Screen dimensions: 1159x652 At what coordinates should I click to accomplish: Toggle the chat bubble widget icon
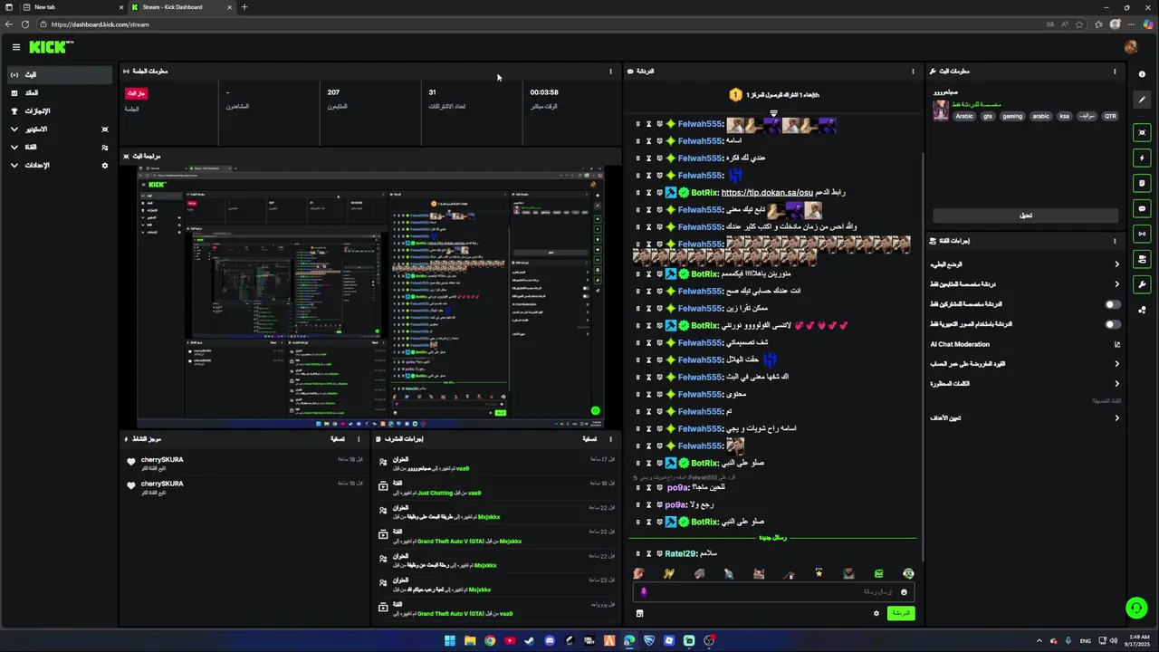coord(1142,208)
